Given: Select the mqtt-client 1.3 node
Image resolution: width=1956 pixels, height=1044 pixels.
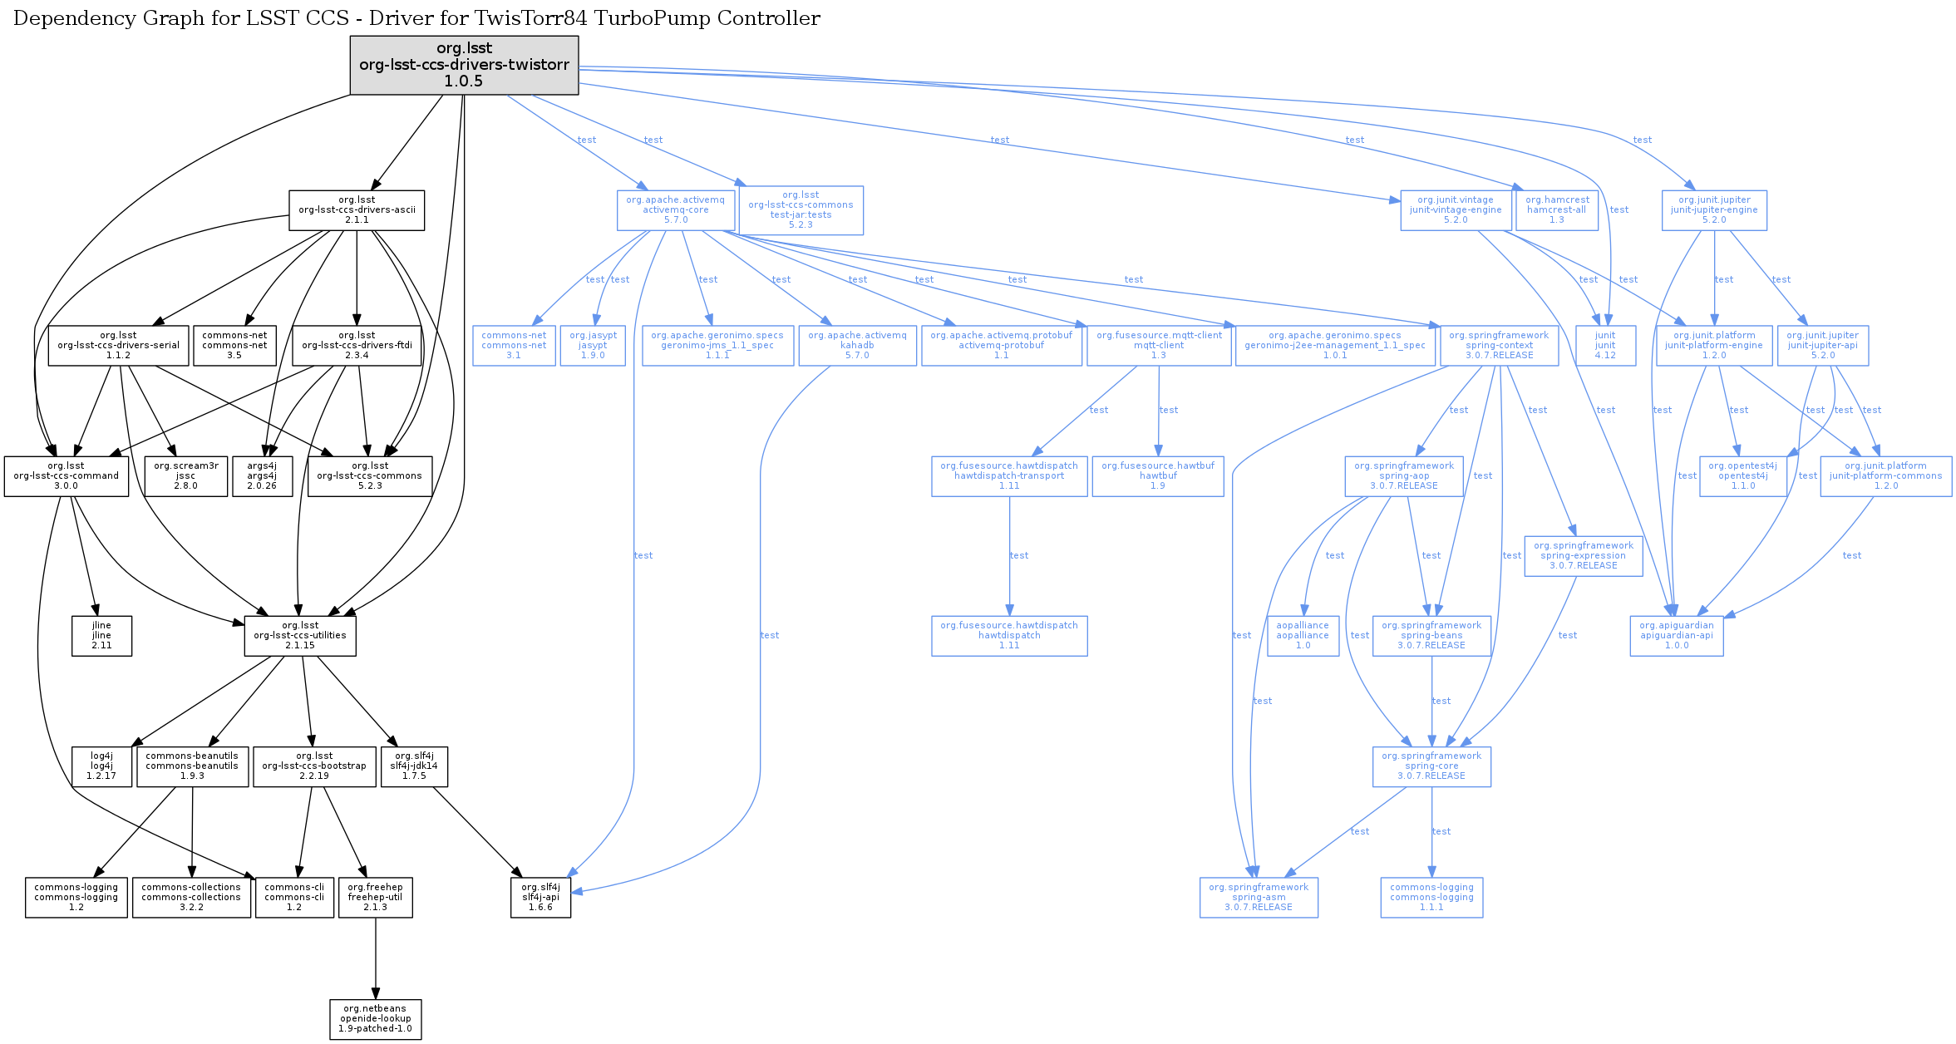Looking at the screenshot, I should click(1159, 346).
